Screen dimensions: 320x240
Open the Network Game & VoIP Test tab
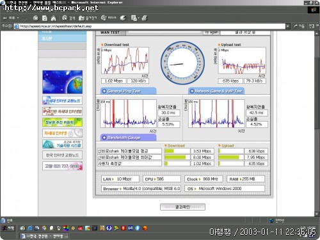coord(216,91)
